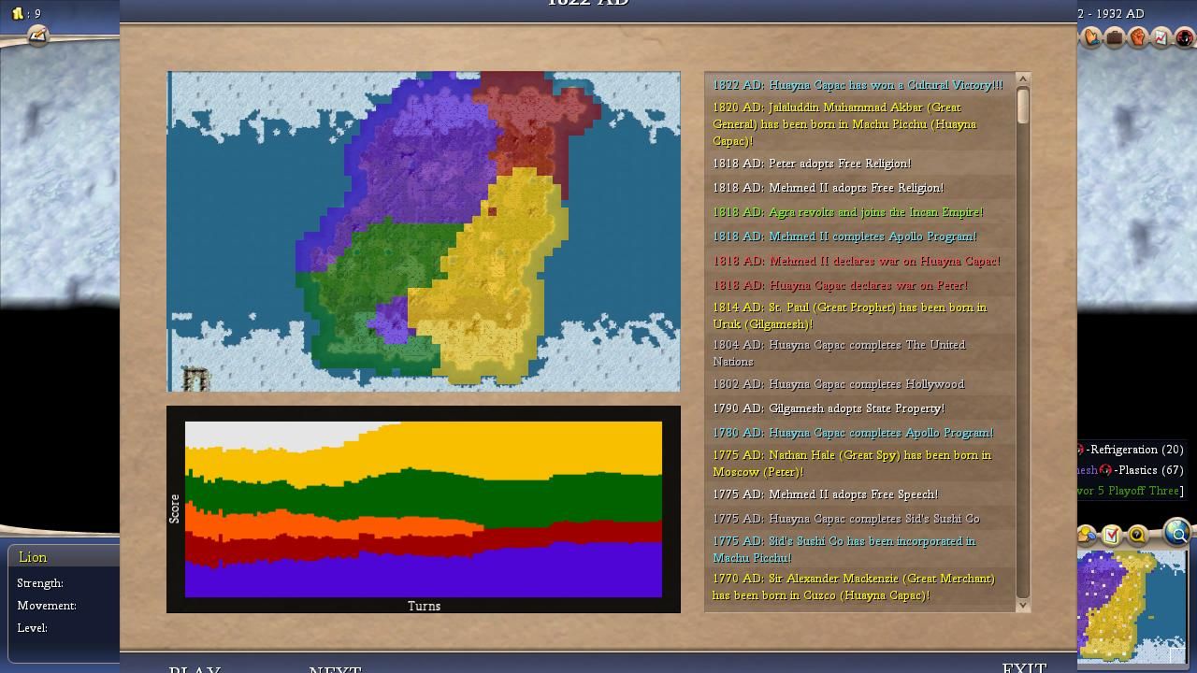
Task: Click the EXIT button
Action: [1024, 667]
